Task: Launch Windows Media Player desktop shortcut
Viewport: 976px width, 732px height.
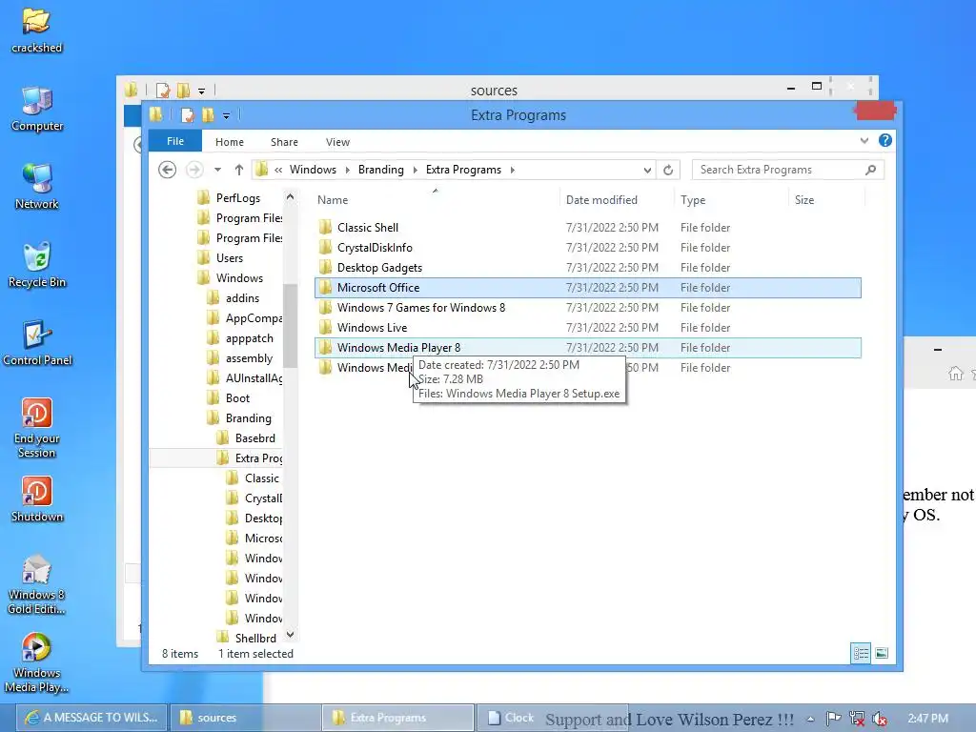Action: 37,663
